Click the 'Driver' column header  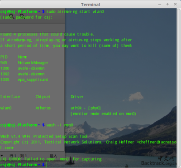click(x=77, y=97)
